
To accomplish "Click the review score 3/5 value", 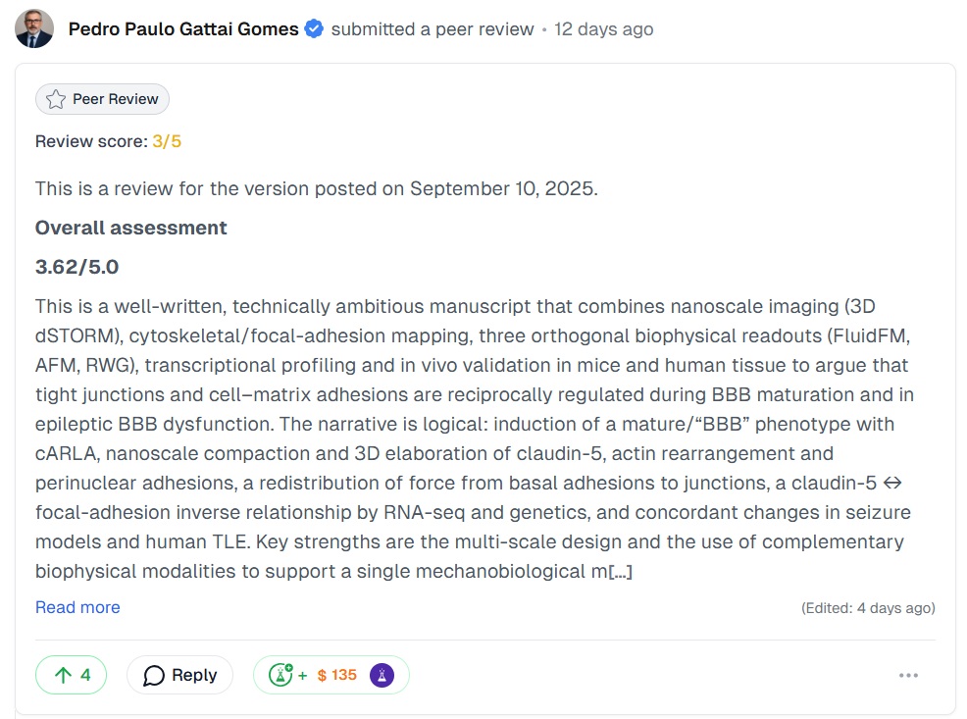I will 166,140.
